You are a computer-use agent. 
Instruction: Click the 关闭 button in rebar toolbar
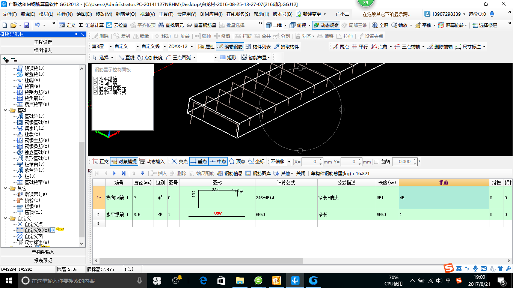click(301, 173)
